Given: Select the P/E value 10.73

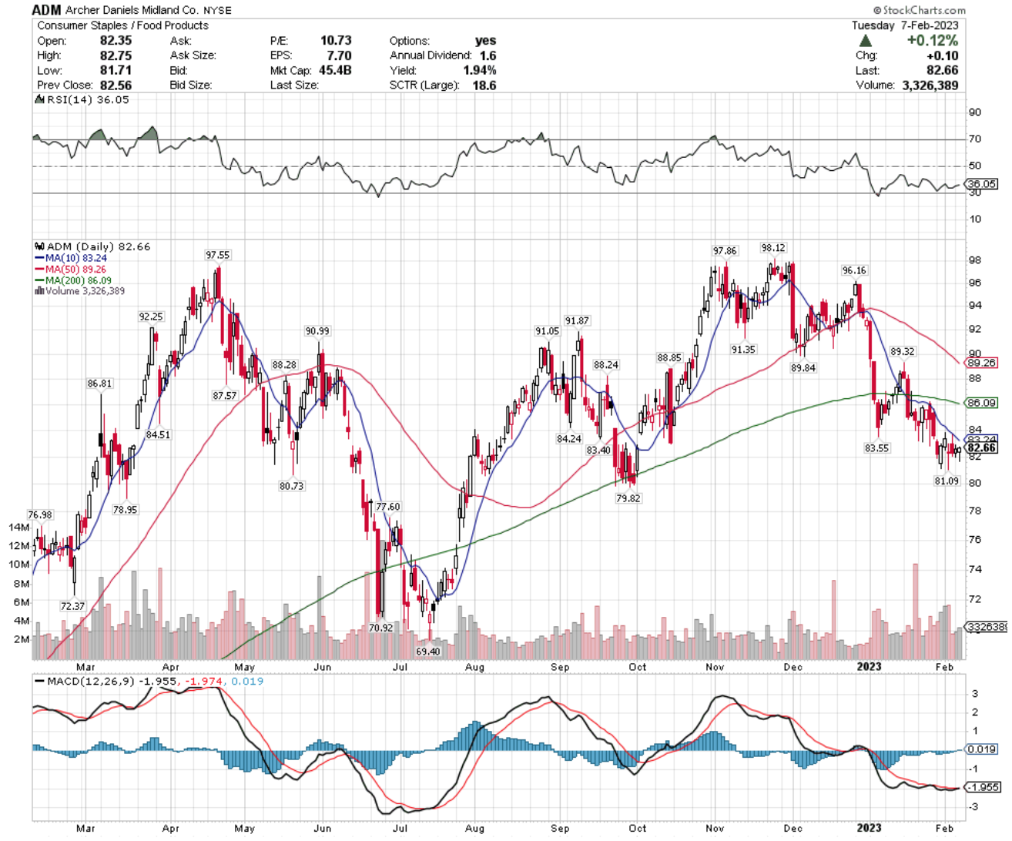Looking at the screenshot, I should click(336, 41).
